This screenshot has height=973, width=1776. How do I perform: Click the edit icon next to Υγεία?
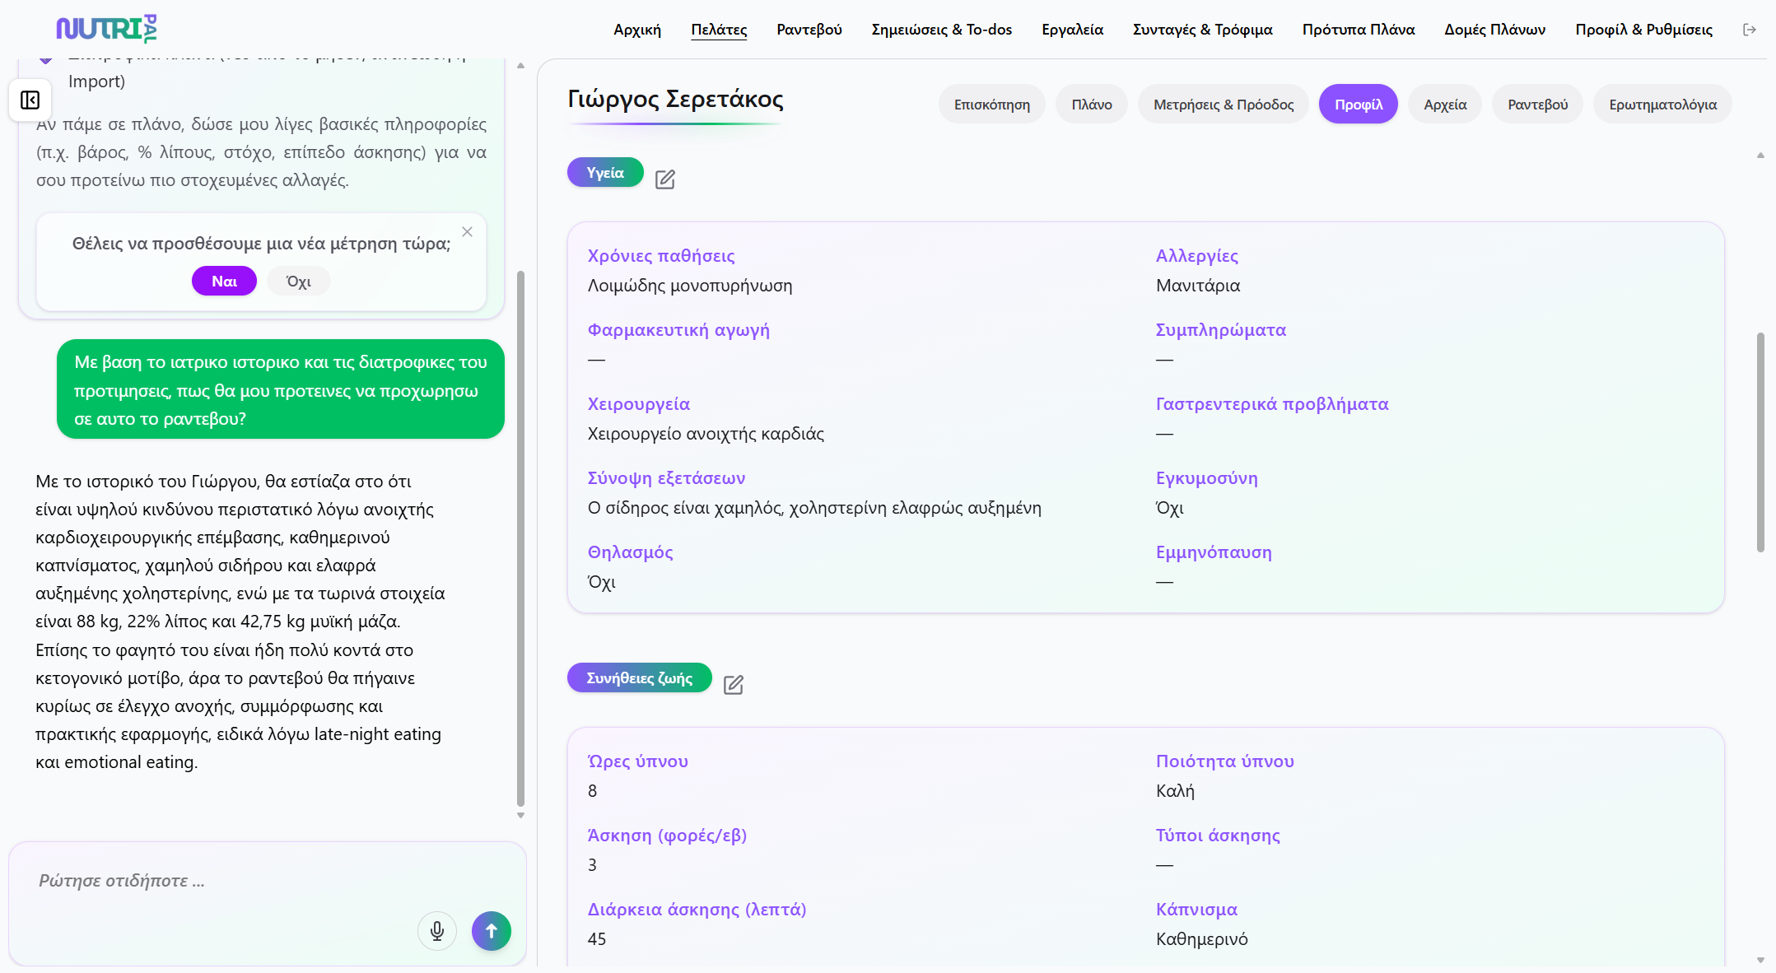click(x=664, y=179)
